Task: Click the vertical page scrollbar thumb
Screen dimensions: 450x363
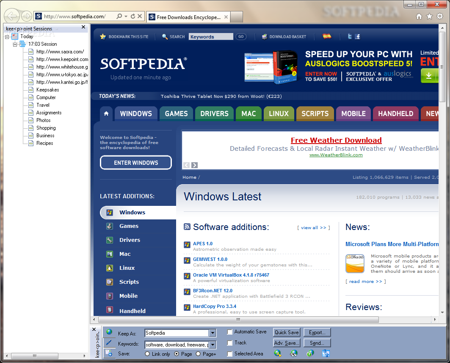Action: 442,67
